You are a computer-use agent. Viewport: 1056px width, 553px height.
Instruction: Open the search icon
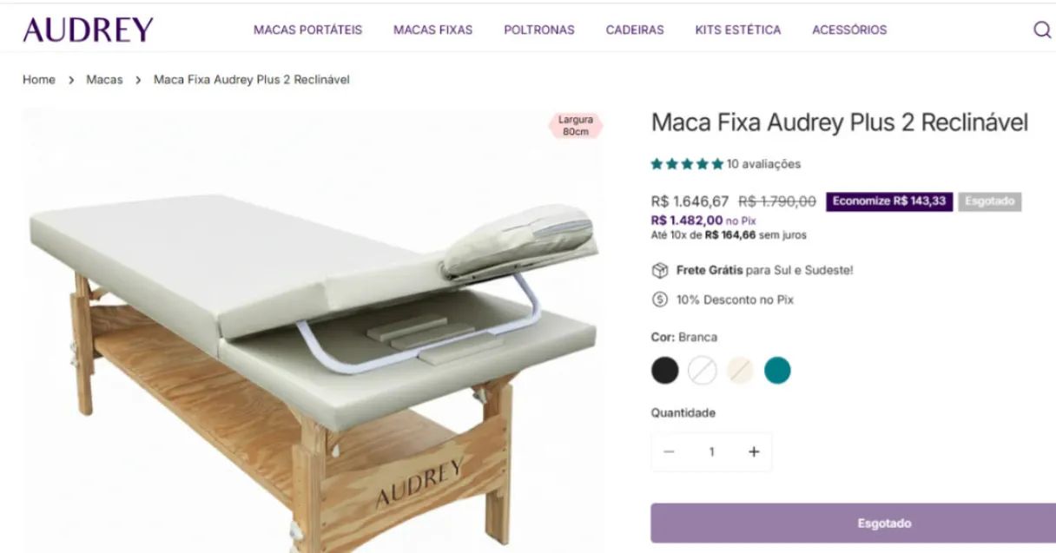(1040, 30)
